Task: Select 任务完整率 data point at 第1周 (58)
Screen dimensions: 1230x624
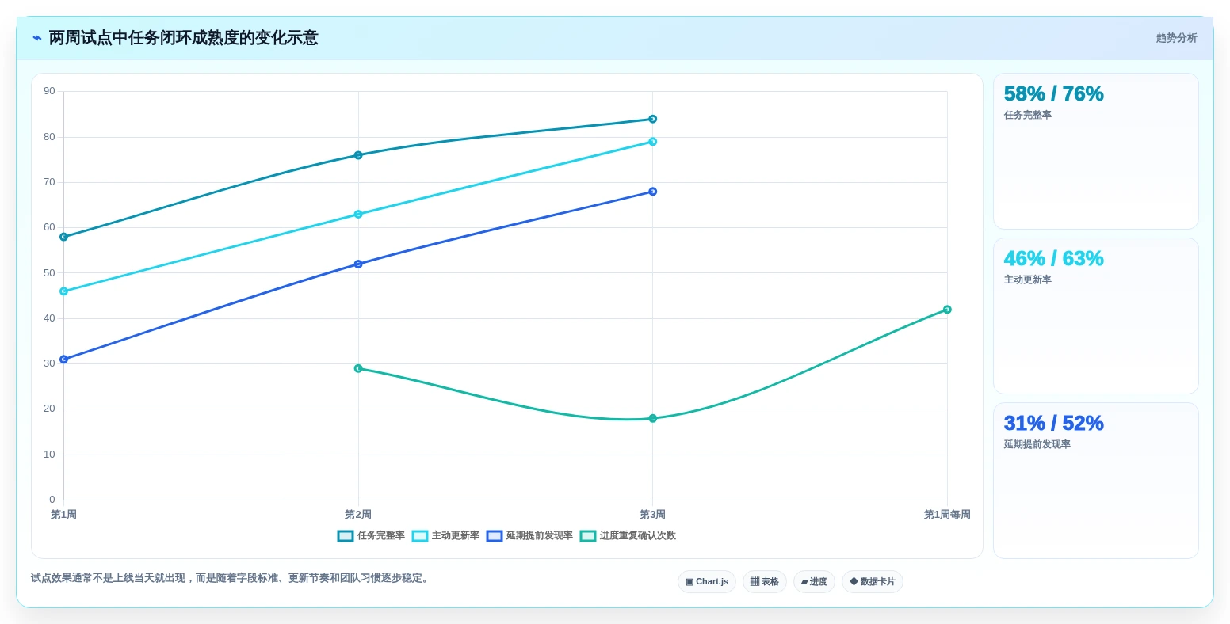Action: (64, 237)
